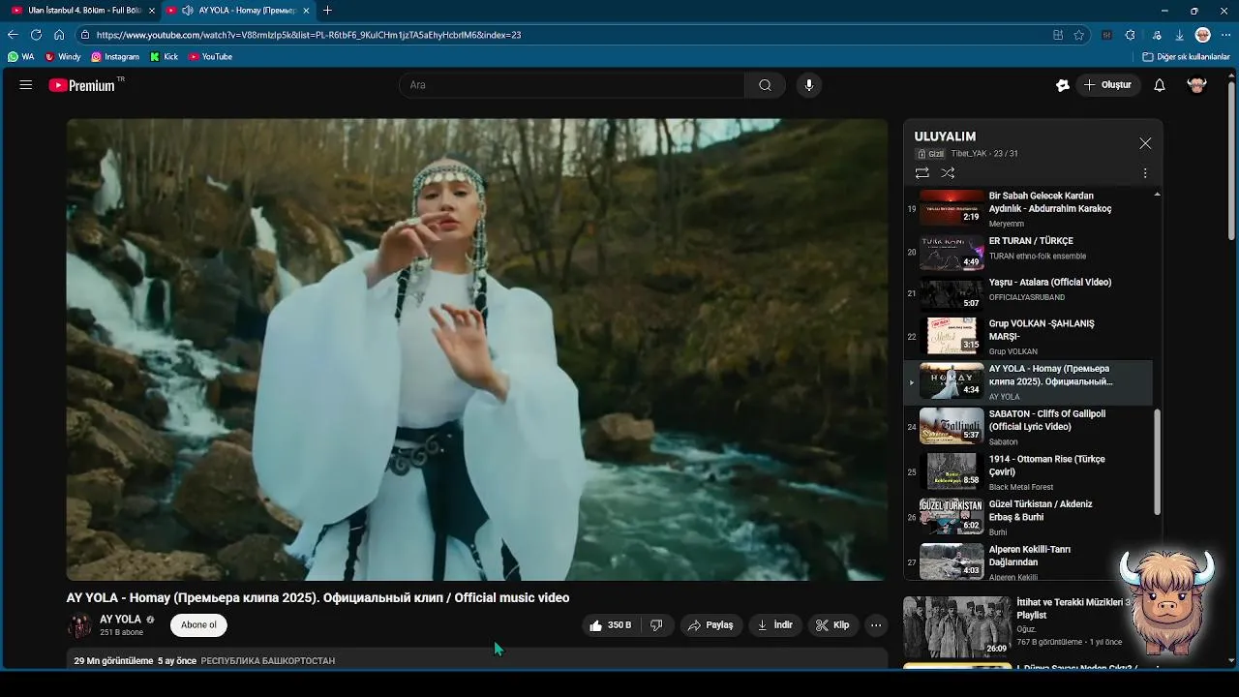
Task: Toggle playlist loop (repeat) icon
Action: tap(922, 173)
